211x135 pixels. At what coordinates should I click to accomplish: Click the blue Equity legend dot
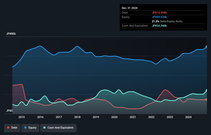(25, 128)
